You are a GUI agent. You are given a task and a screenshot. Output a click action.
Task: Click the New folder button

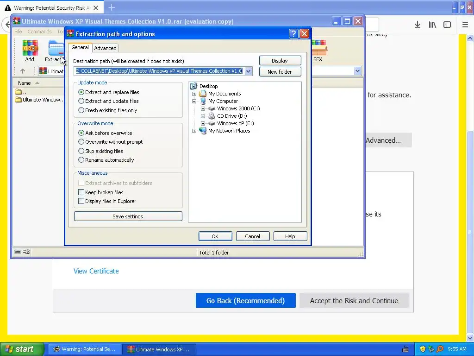coord(280,72)
